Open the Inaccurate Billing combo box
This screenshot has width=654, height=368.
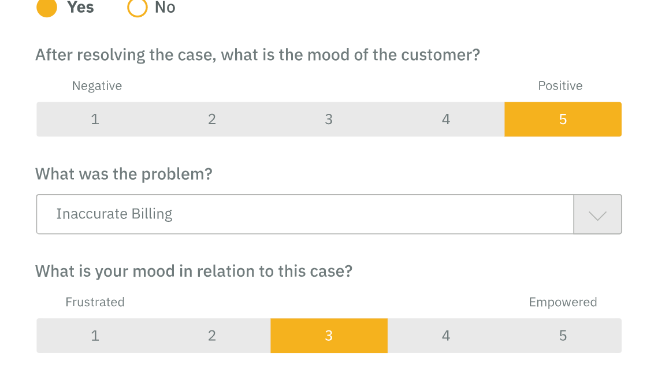[x=305, y=214]
